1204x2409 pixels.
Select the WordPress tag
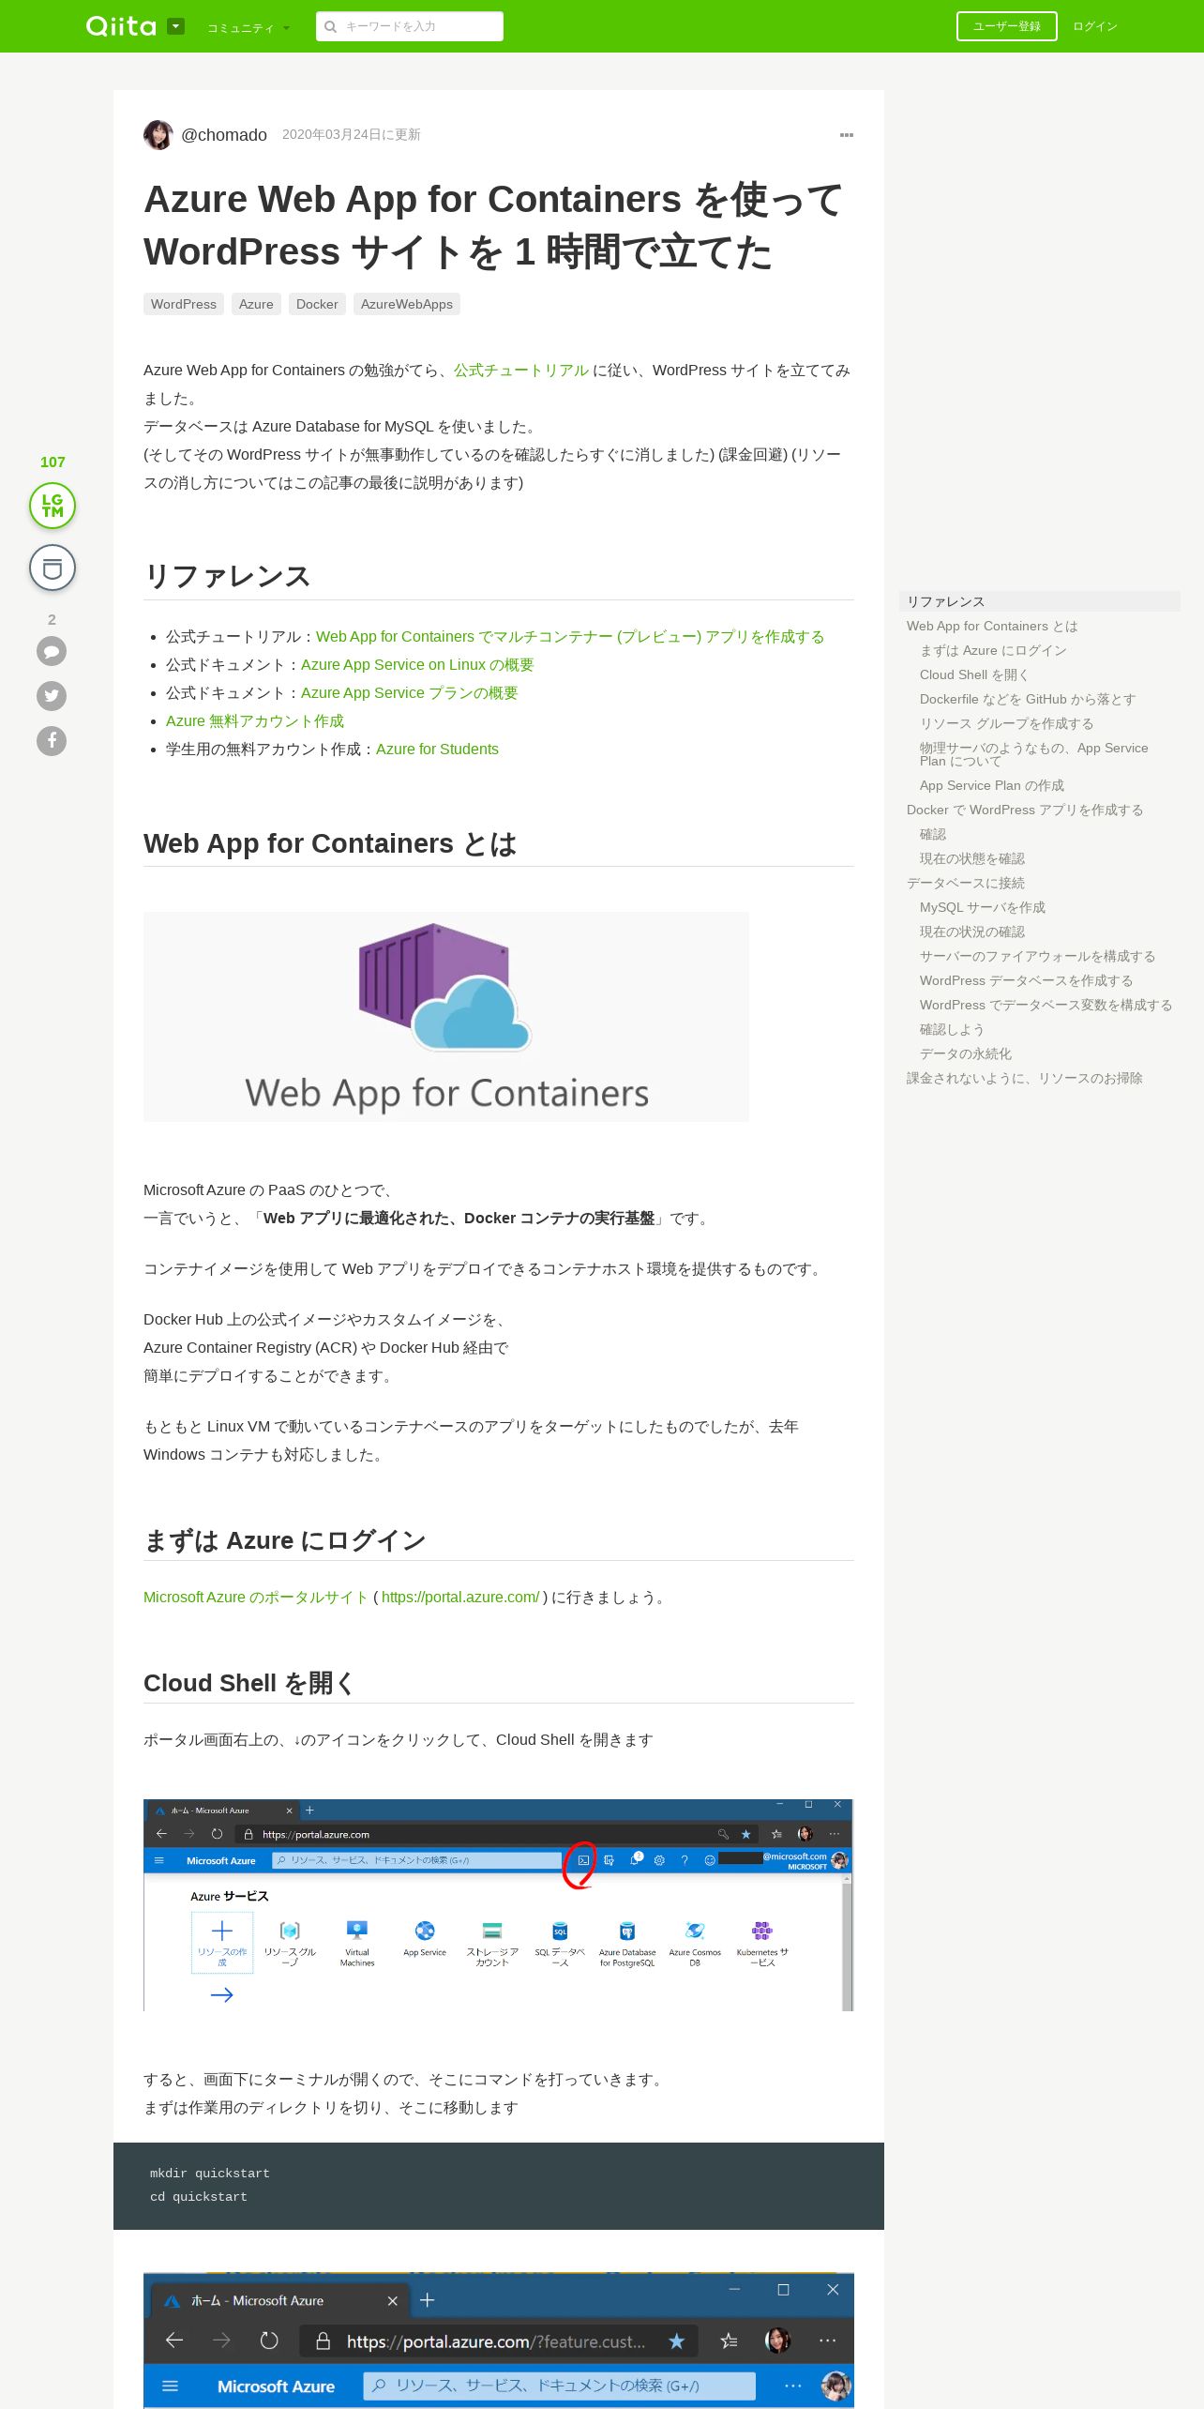(184, 304)
